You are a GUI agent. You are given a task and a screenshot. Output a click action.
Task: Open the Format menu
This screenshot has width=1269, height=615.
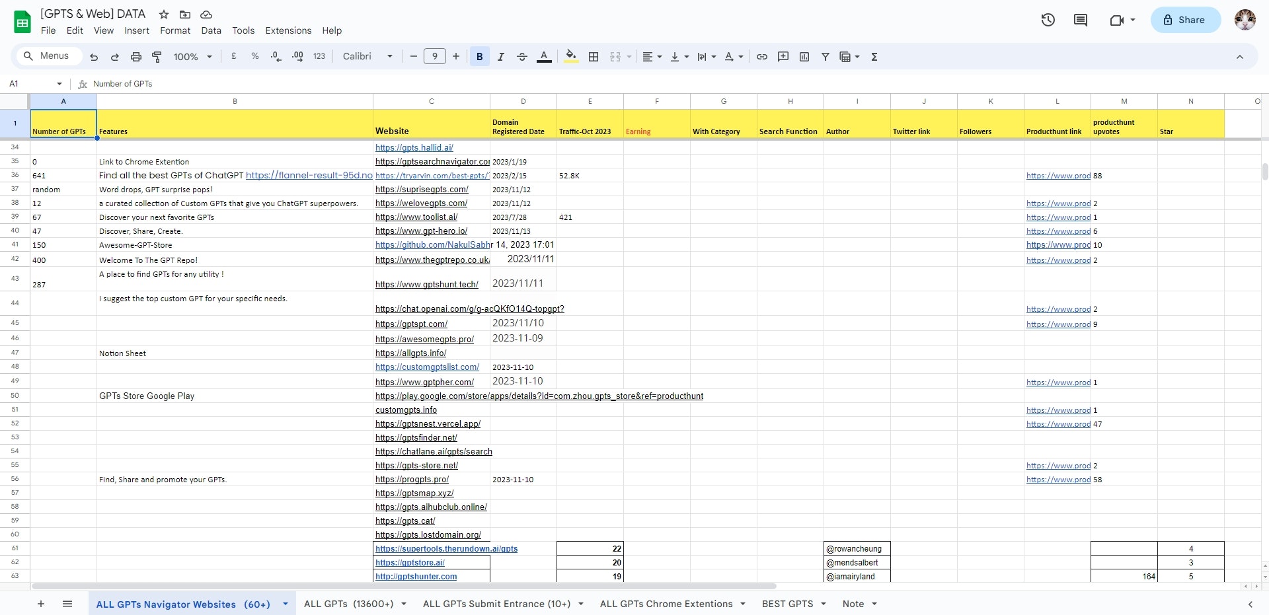click(x=175, y=30)
